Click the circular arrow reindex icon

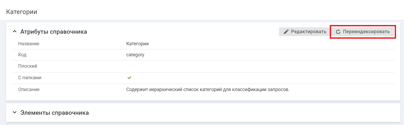pos(338,32)
